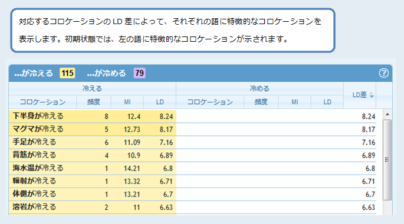This screenshot has width=404, height=224.
Task: Select the 体側が冷える row
Action: [x=192, y=194]
